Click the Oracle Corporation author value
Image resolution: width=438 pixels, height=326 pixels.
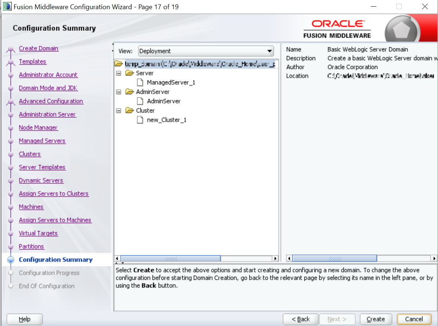(353, 67)
